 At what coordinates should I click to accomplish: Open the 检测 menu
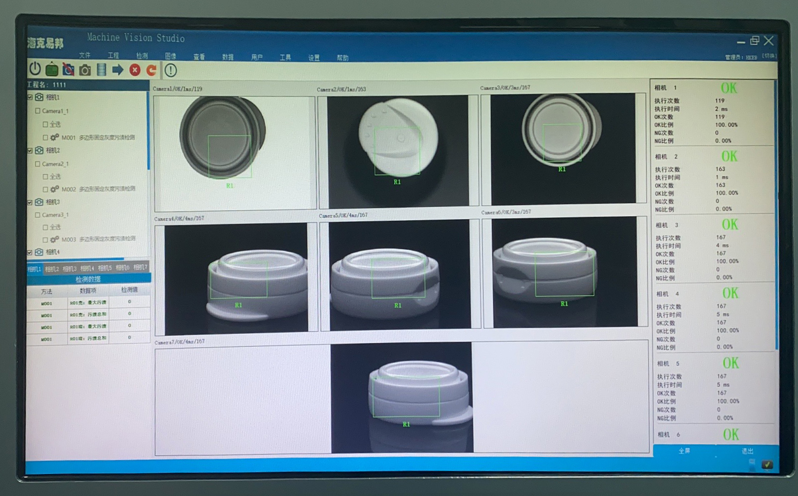[142, 56]
